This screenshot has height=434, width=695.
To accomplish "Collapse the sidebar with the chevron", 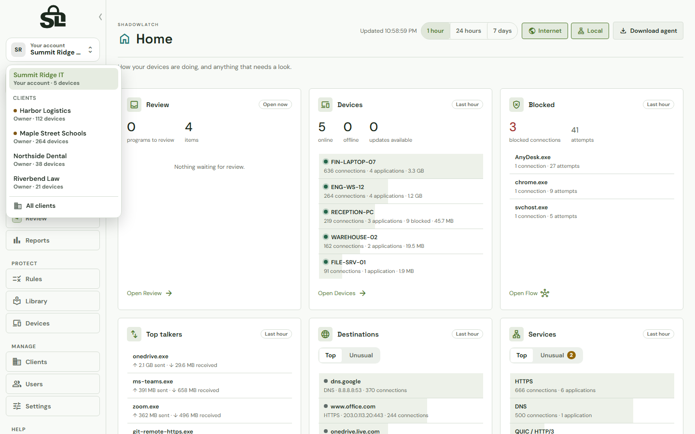I will pyautogui.click(x=100, y=17).
